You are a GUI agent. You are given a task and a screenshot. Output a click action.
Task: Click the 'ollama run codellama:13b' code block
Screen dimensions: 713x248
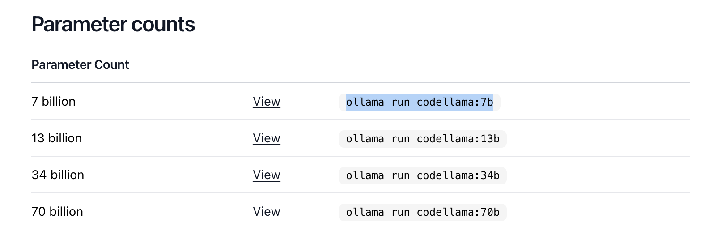[x=422, y=139]
